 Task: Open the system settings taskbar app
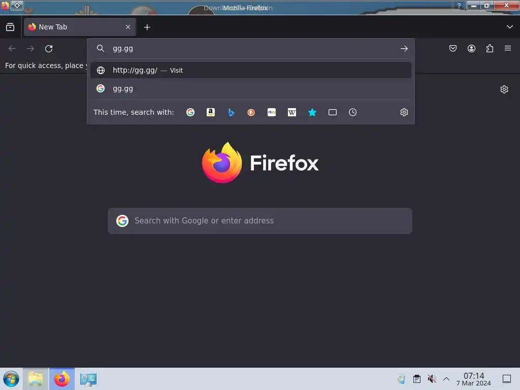(88, 379)
